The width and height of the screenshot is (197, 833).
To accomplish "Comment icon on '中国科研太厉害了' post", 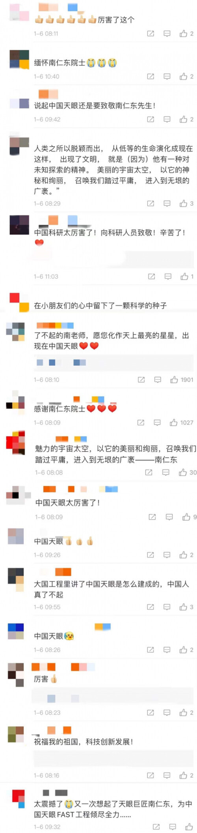I will 168,276.
